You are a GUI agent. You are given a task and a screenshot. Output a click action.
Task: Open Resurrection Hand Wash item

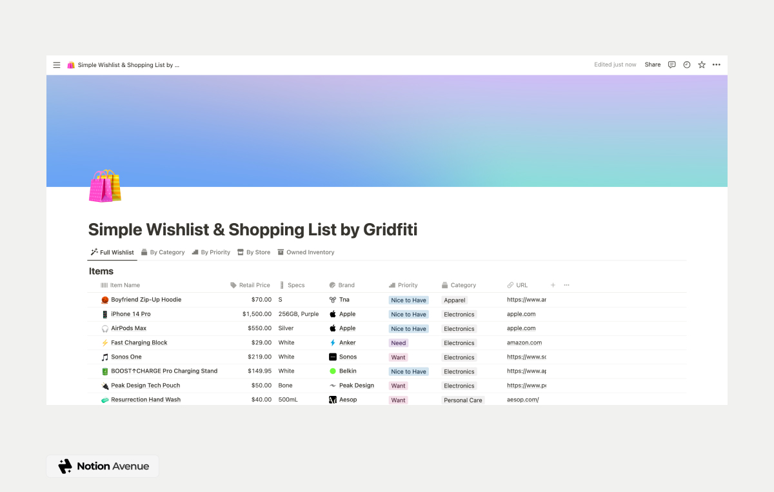click(x=146, y=400)
